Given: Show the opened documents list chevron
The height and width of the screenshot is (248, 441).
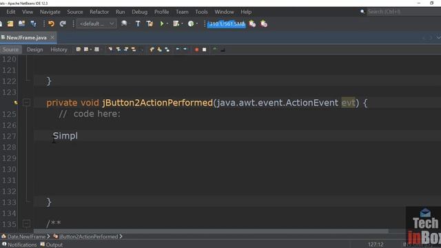Looking at the screenshot, I should click(x=438, y=38).
